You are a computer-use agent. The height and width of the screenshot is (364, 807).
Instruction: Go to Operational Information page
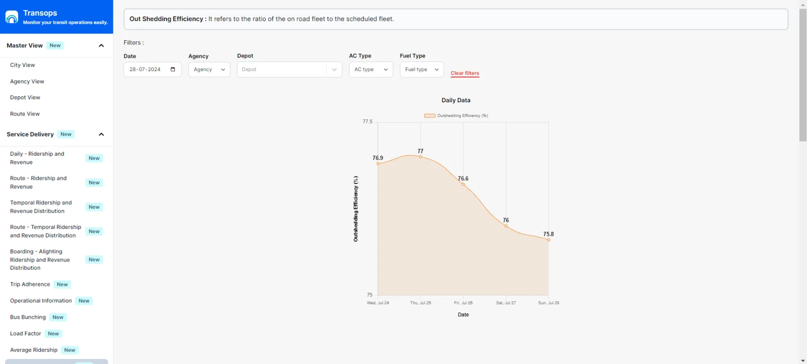pyautogui.click(x=41, y=300)
